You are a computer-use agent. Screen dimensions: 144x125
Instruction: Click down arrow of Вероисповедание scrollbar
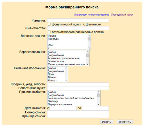(88, 64)
